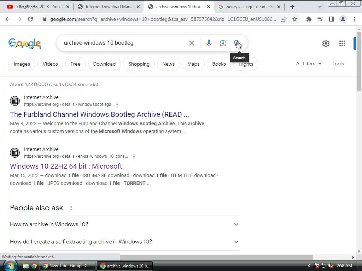
Task: Click the muted volume tray icon
Action: click(331, 266)
